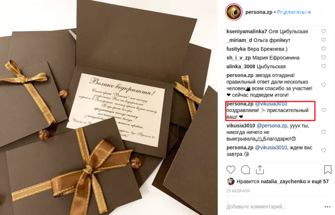Open the @vikusia3010 mention in the highlighted comment
The height and width of the screenshot is (215, 335).
pos(271,104)
